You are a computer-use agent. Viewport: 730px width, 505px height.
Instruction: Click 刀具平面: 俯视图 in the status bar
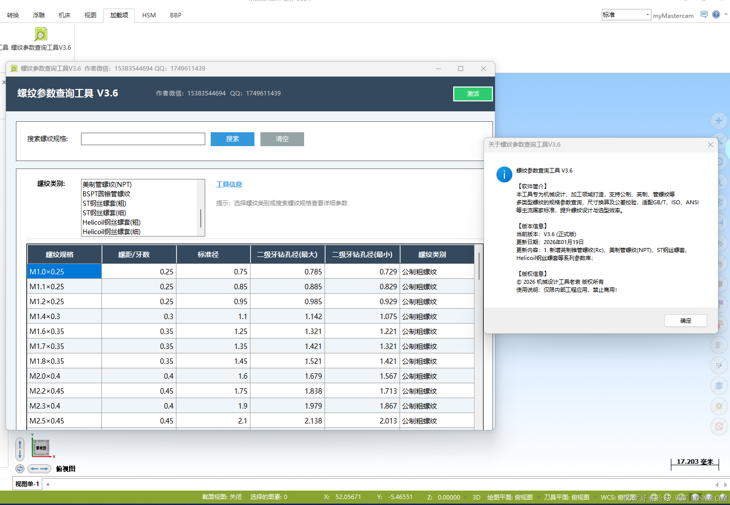[567, 497]
